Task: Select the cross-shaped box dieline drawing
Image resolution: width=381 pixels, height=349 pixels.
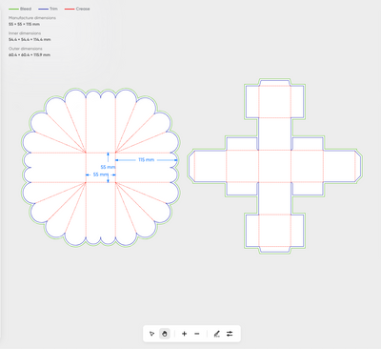Action: point(274,166)
